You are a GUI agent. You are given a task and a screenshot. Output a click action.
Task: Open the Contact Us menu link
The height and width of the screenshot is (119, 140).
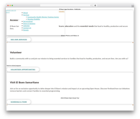pos(27,28)
